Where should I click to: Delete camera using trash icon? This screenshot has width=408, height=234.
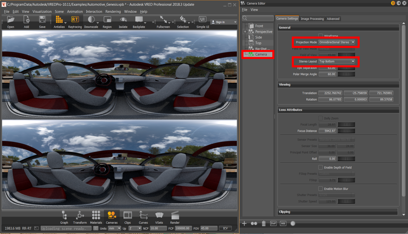(x=264, y=223)
